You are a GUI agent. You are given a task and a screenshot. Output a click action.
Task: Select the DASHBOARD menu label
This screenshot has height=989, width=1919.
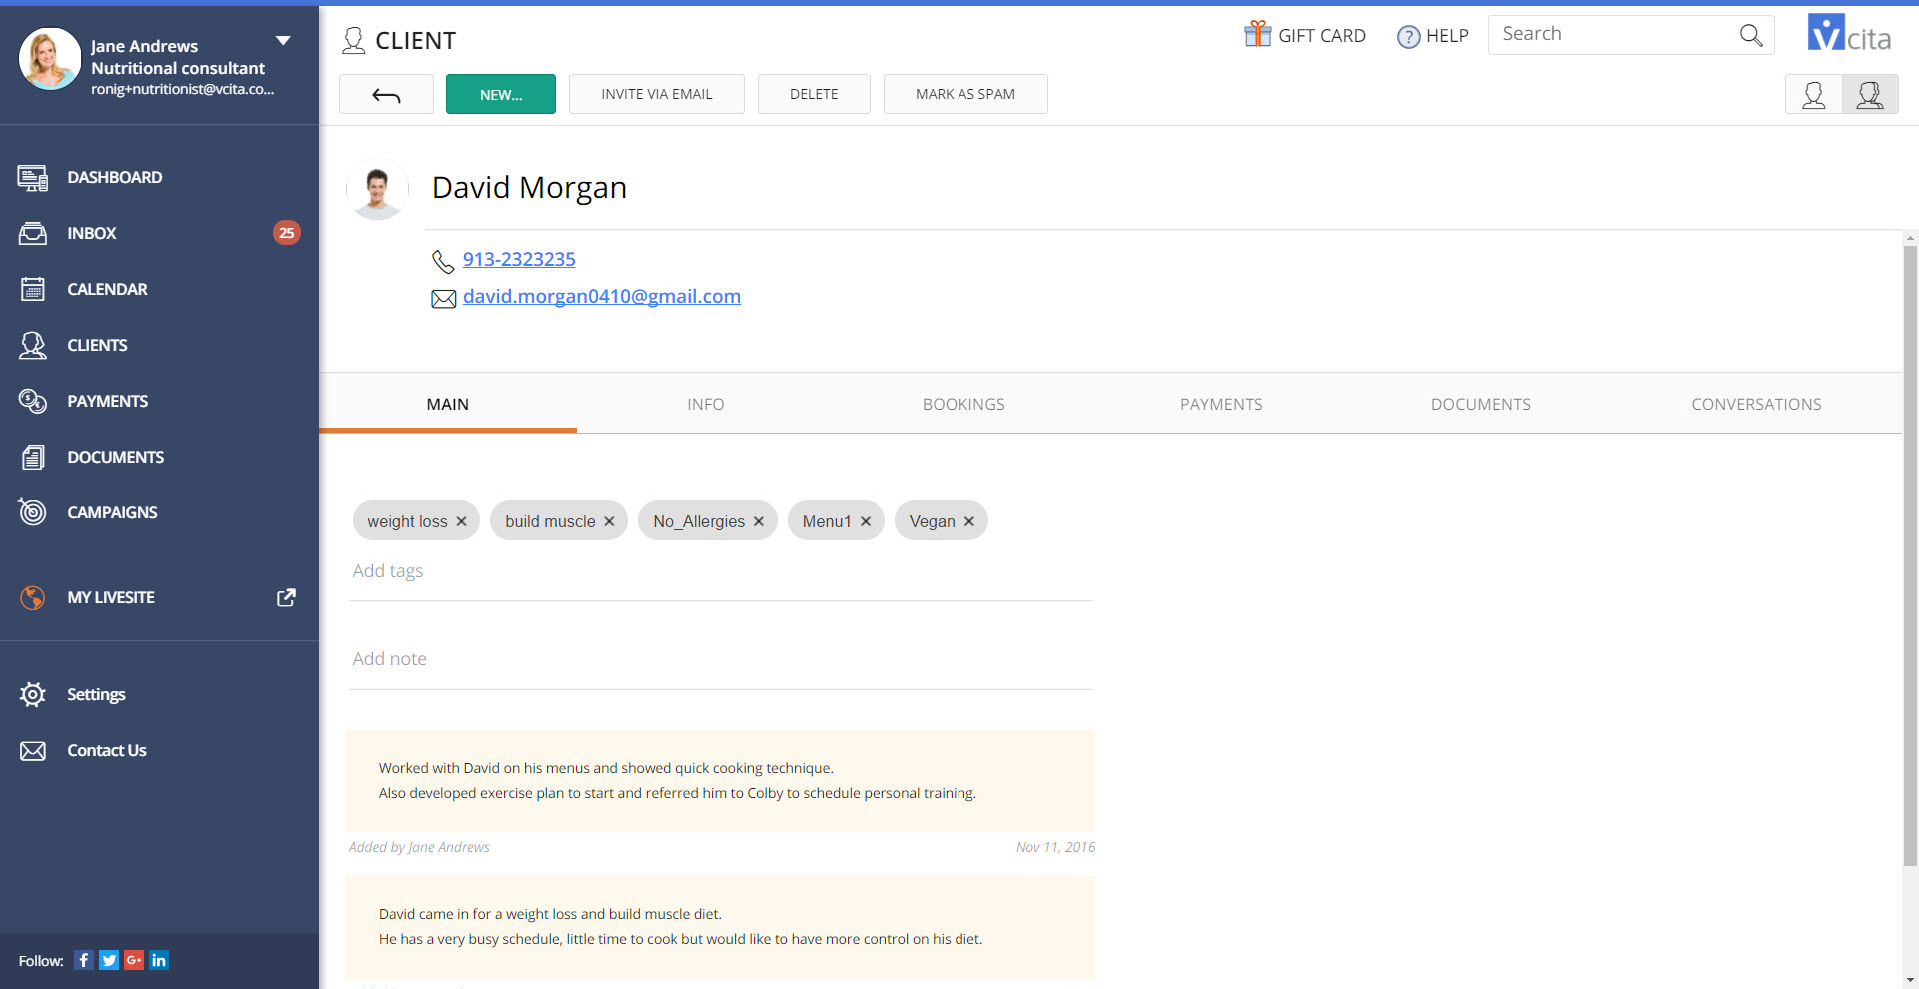tap(115, 177)
